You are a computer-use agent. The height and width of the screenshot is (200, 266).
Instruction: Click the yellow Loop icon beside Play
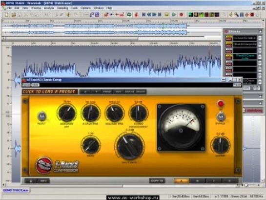(x=166, y=15)
